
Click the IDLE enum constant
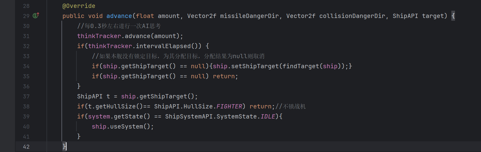[268, 117]
